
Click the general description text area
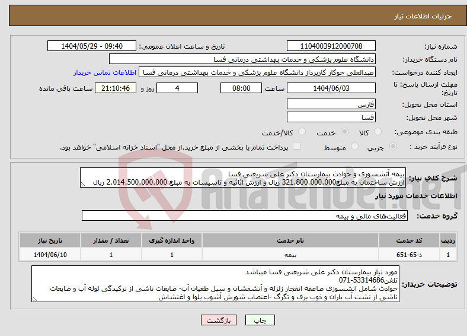click(x=243, y=177)
